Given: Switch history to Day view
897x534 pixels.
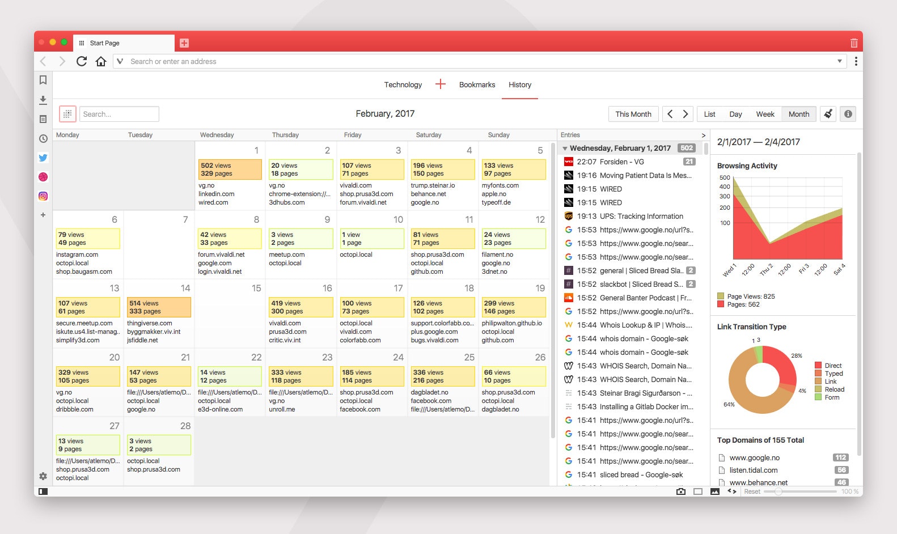Looking at the screenshot, I should pos(735,114).
